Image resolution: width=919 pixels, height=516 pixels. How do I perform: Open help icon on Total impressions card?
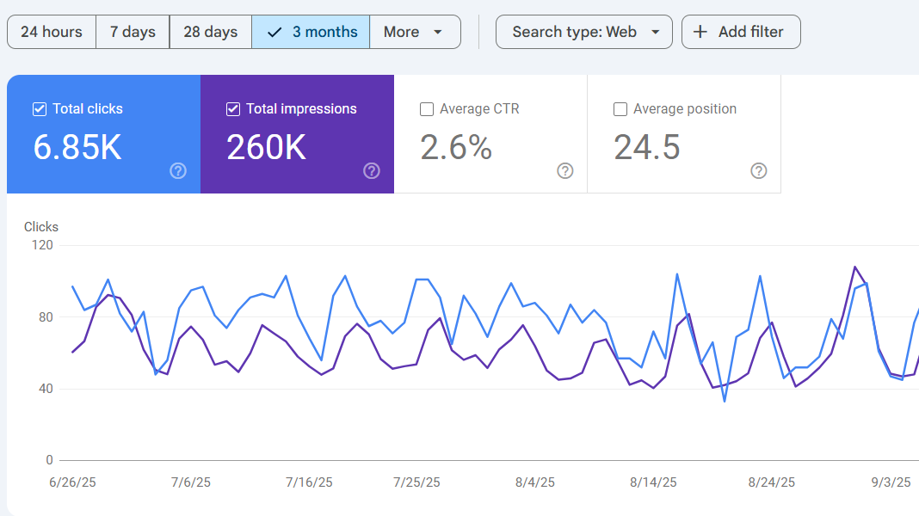click(x=372, y=170)
